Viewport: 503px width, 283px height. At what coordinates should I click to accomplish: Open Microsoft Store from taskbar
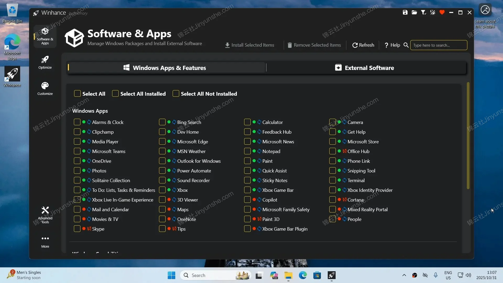317,275
